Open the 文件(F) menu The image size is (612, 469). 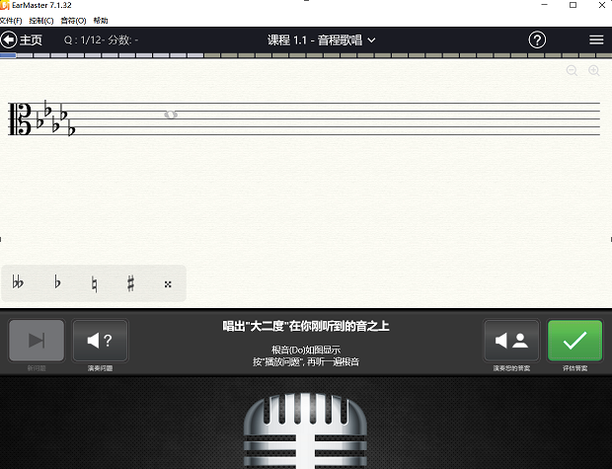point(11,21)
